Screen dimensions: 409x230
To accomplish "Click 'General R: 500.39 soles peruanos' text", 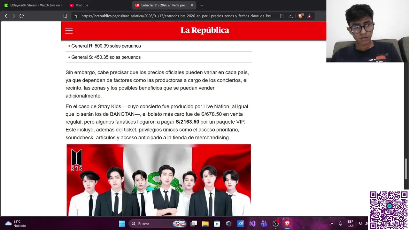I will (106, 46).
